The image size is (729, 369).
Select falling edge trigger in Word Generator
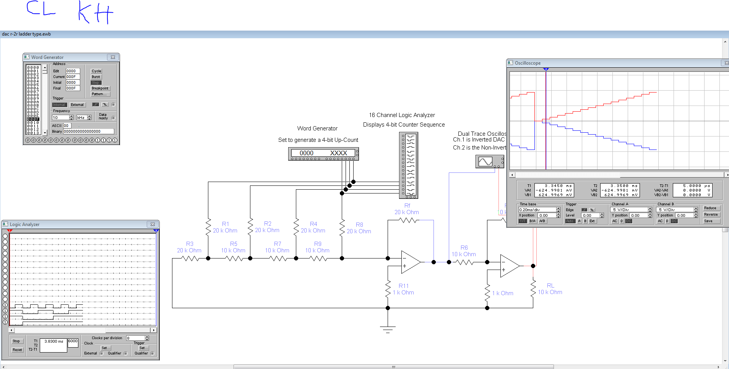tap(105, 104)
